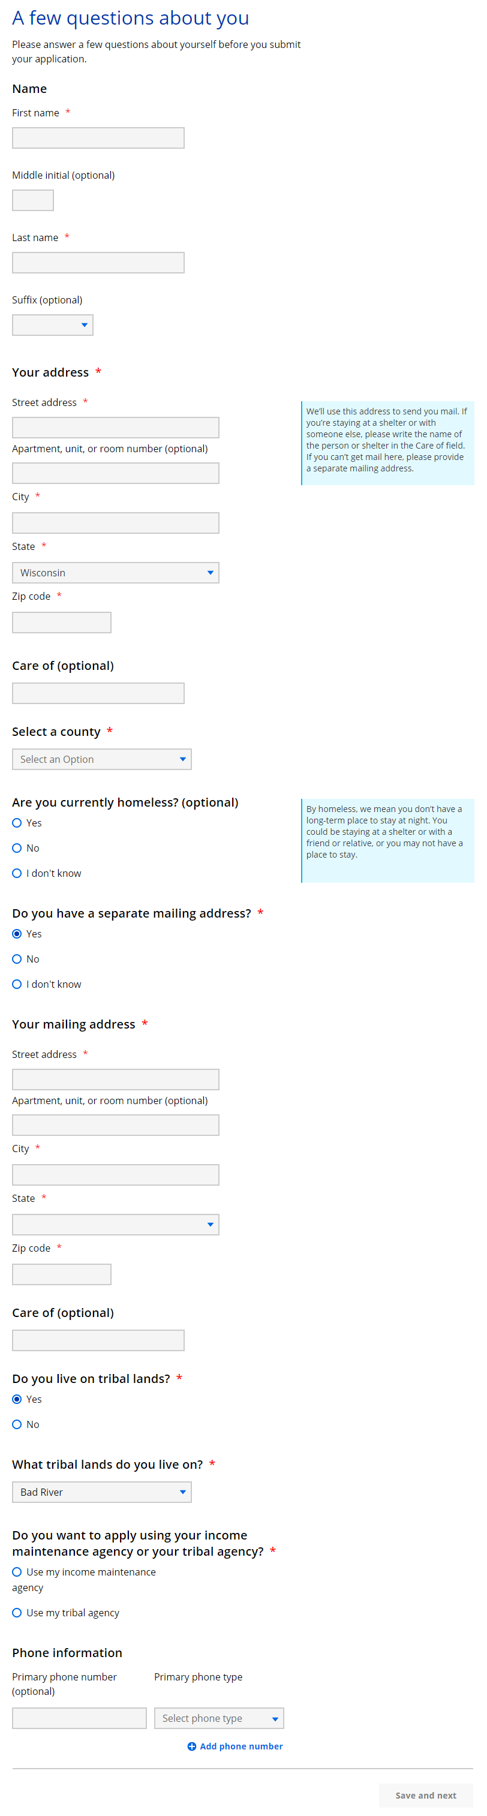Image resolution: width=487 pixels, height=1816 pixels.
Task: Click the Add phone number link
Action: pos(241,1745)
